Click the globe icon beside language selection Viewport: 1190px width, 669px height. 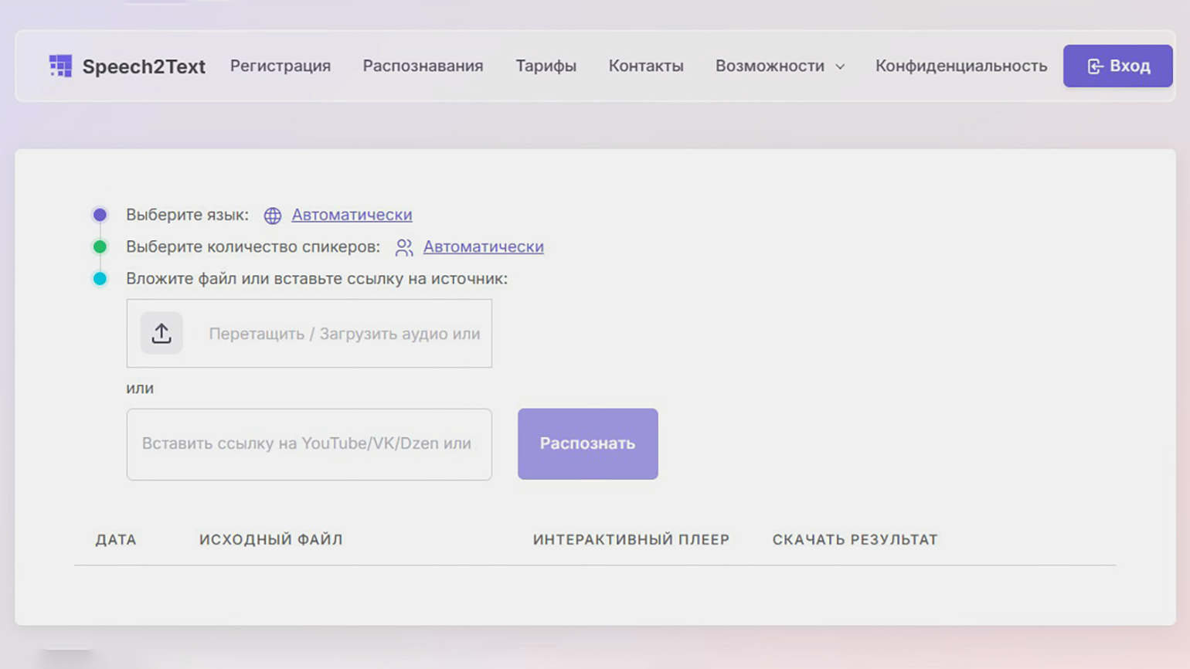click(x=273, y=216)
